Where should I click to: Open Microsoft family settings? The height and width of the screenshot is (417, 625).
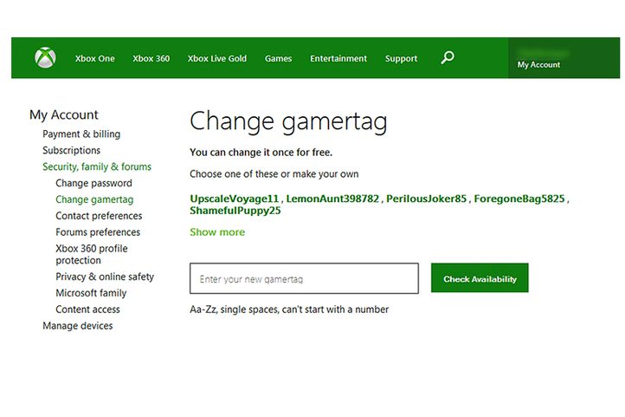point(91,293)
